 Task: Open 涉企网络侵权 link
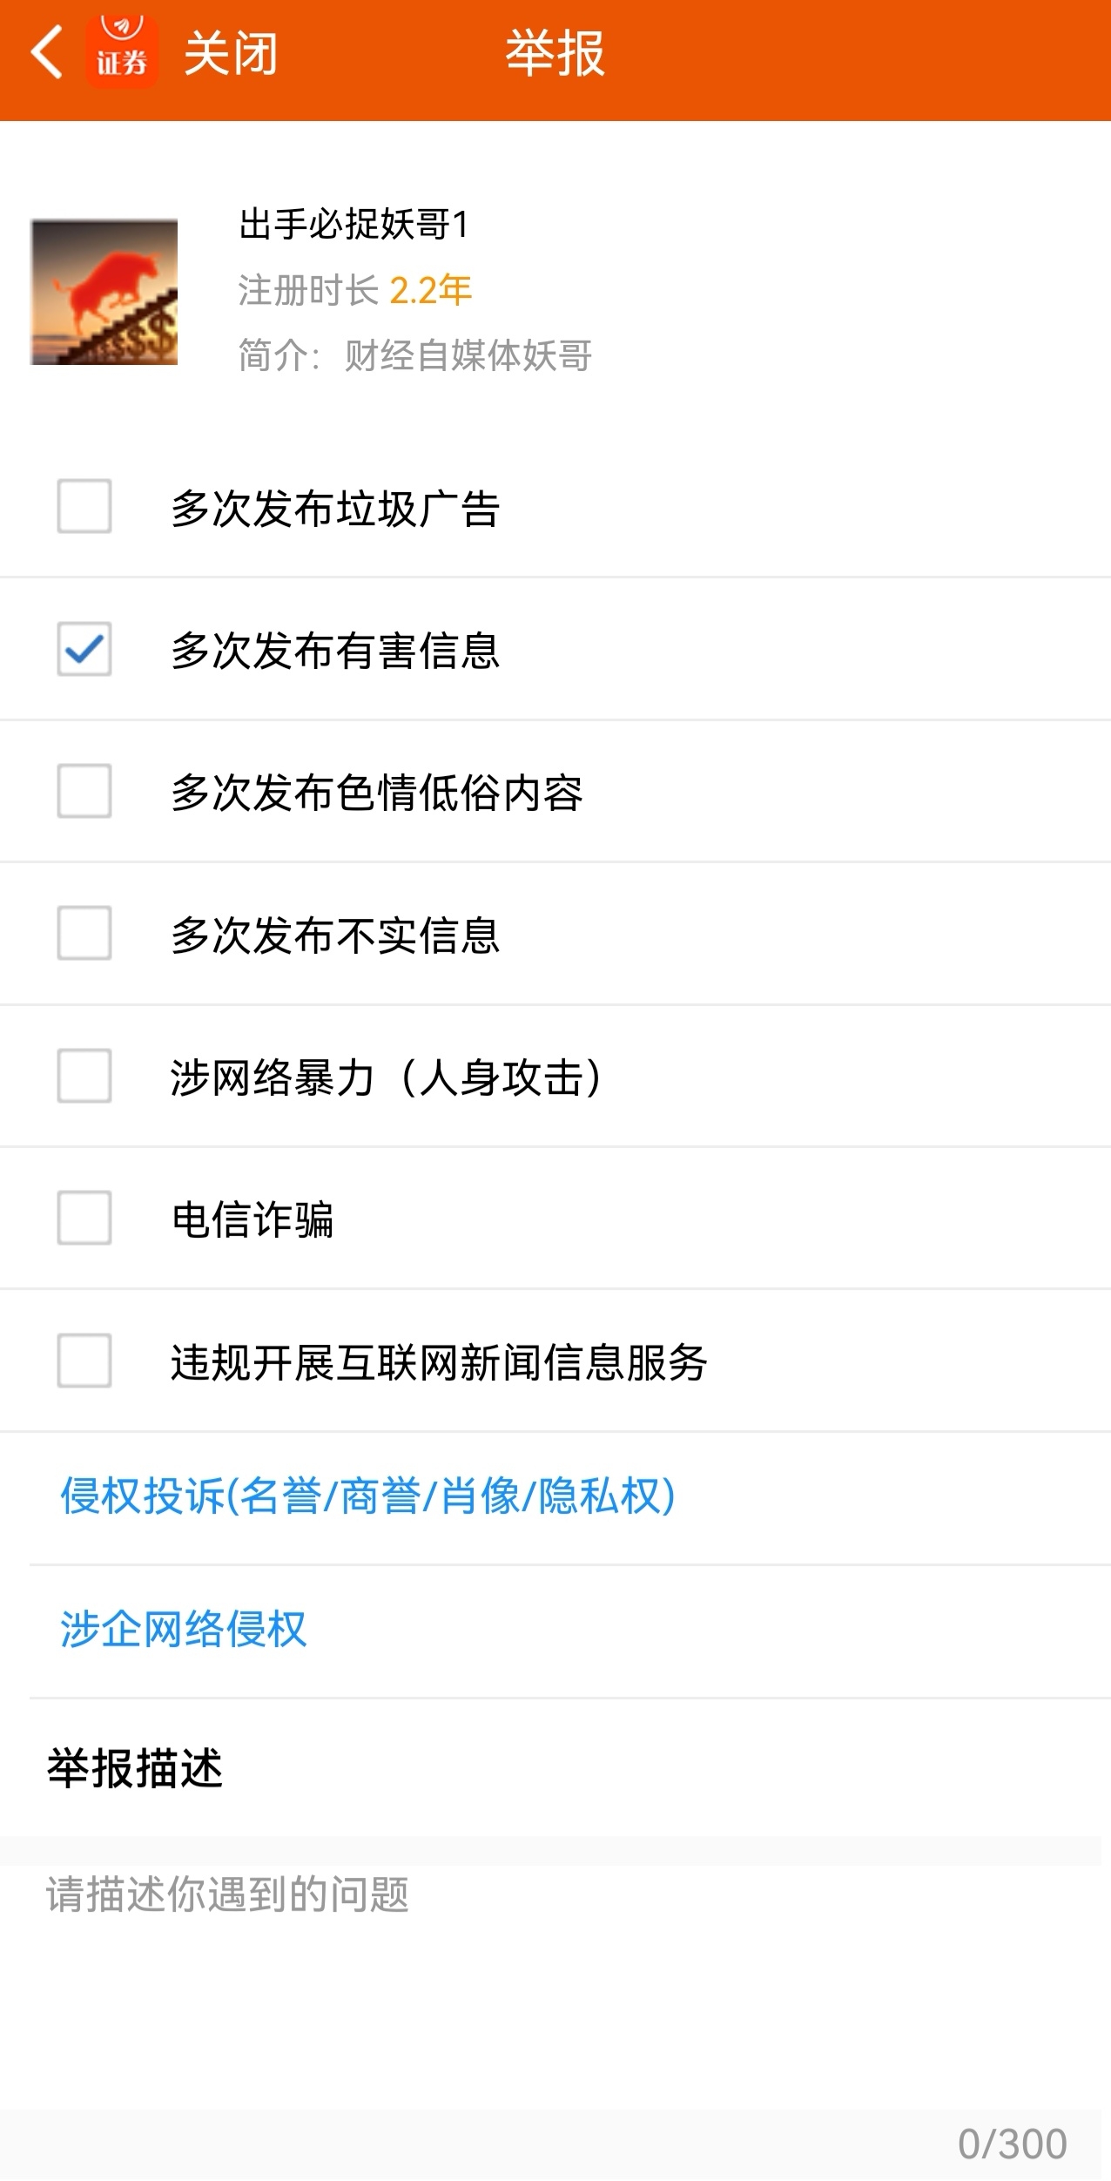pos(183,1629)
